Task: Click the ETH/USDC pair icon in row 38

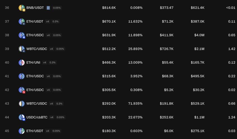Action: click(22, 35)
